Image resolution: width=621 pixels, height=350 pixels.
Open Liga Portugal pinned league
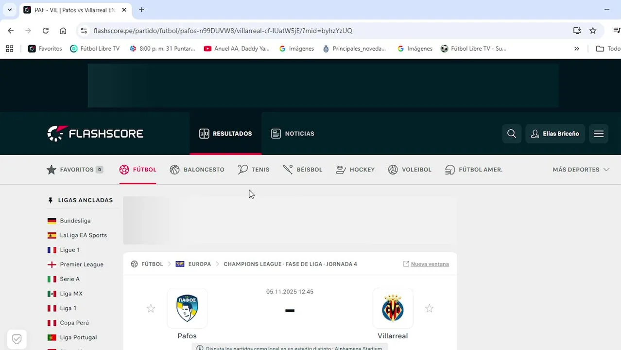click(78, 337)
